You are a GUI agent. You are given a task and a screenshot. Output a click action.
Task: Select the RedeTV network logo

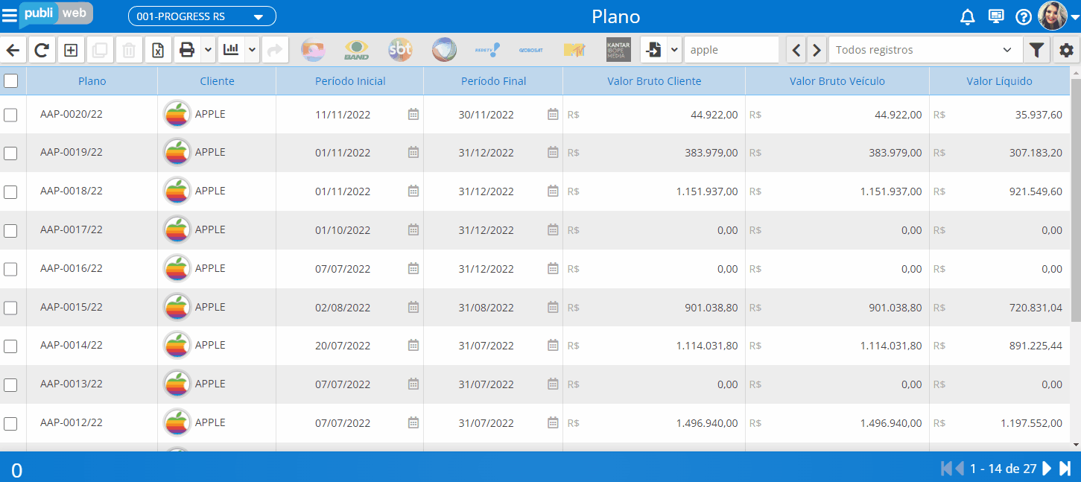tap(487, 50)
